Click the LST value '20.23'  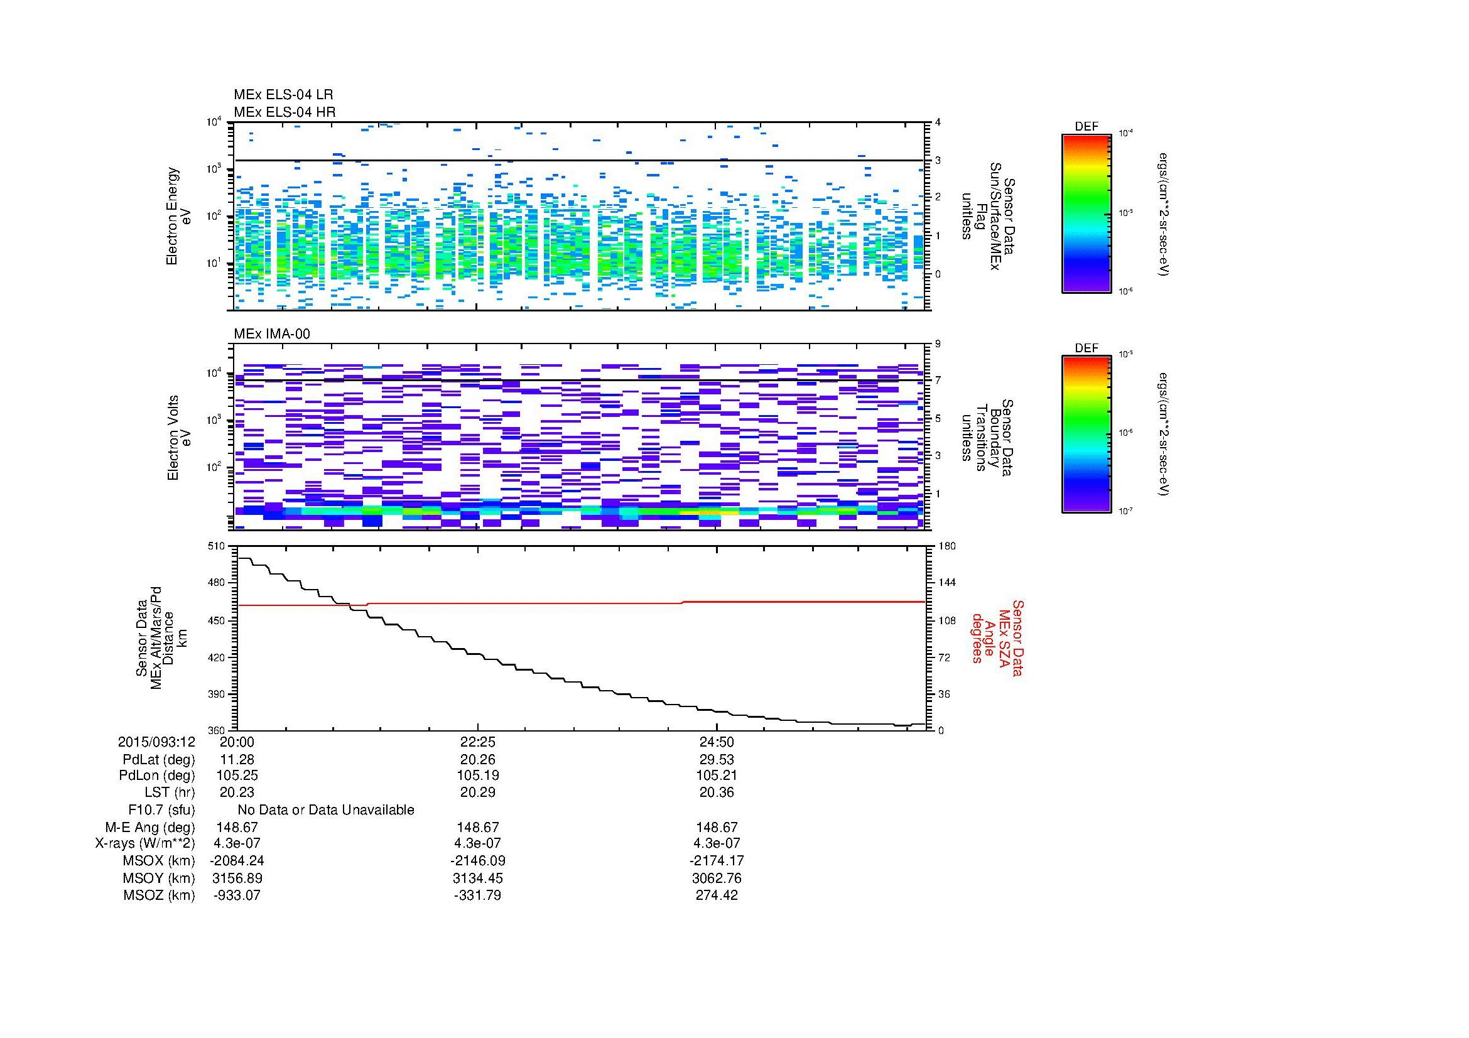(237, 792)
